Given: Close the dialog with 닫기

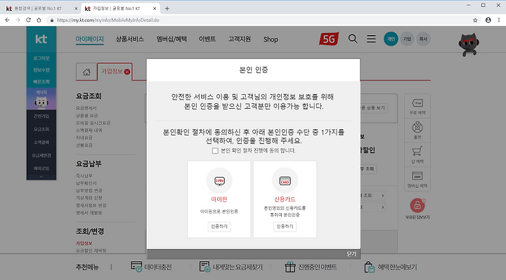Looking at the screenshot, I should [x=351, y=254].
